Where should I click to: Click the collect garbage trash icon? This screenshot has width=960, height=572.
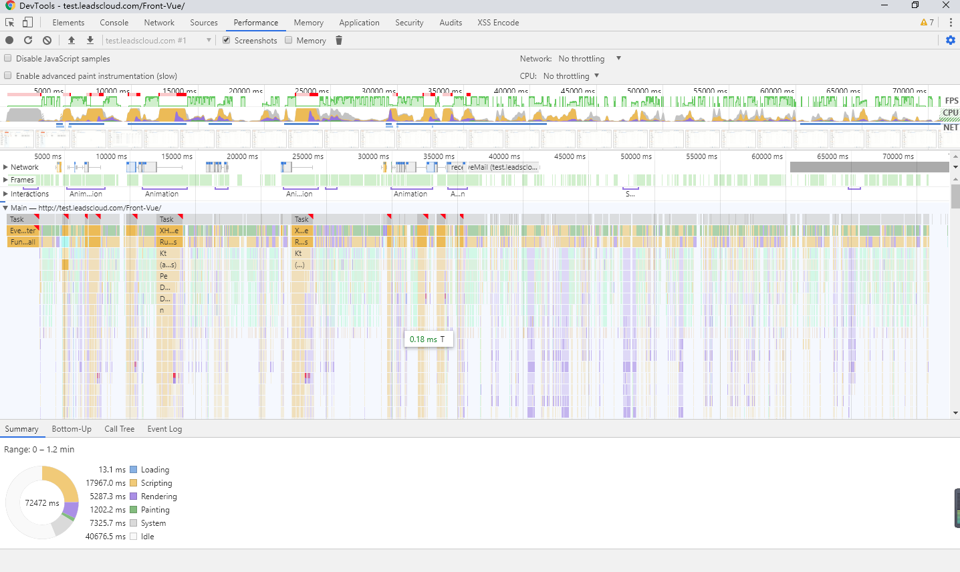point(339,40)
